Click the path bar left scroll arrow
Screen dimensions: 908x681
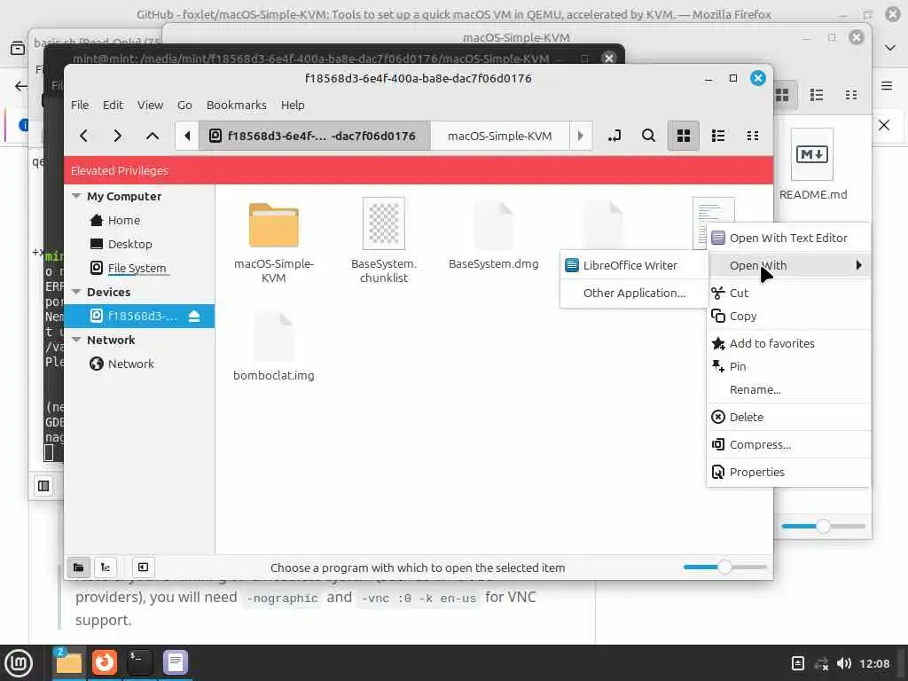pyautogui.click(x=186, y=136)
